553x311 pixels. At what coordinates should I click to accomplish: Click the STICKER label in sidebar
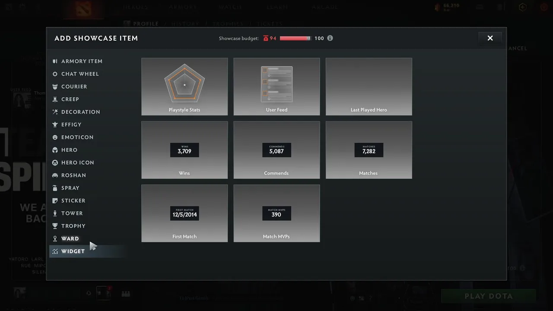pyautogui.click(x=73, y=201)
